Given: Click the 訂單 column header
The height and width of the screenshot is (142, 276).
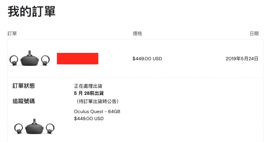Looking at the screenshot, I should coord(12,33).
